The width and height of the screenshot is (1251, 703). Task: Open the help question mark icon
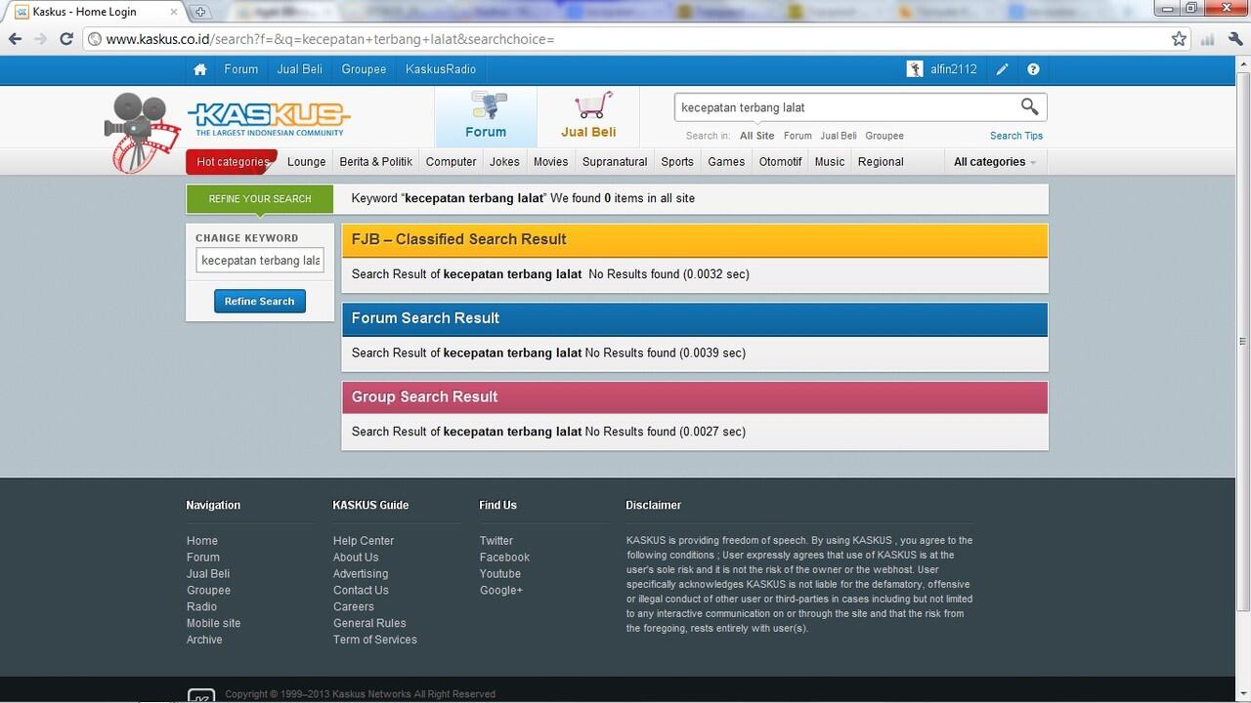[1033, 69]
